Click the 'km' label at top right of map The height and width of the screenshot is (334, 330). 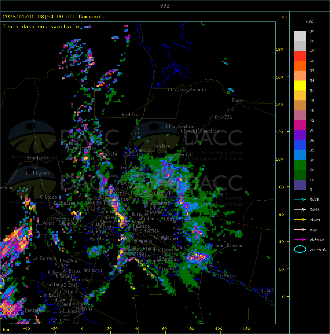[283, 17]
